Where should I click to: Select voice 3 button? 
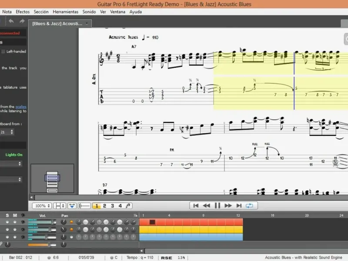113,206
